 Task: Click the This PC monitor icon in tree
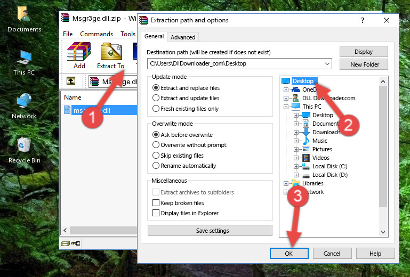[296, 107]
